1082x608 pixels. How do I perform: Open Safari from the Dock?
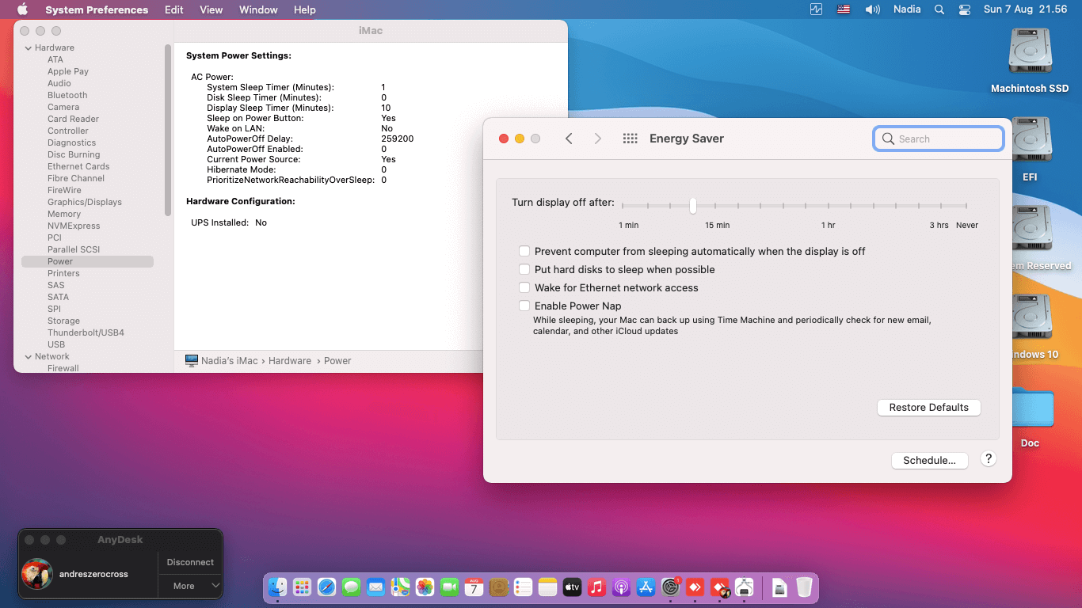click(x=326, y=587)
